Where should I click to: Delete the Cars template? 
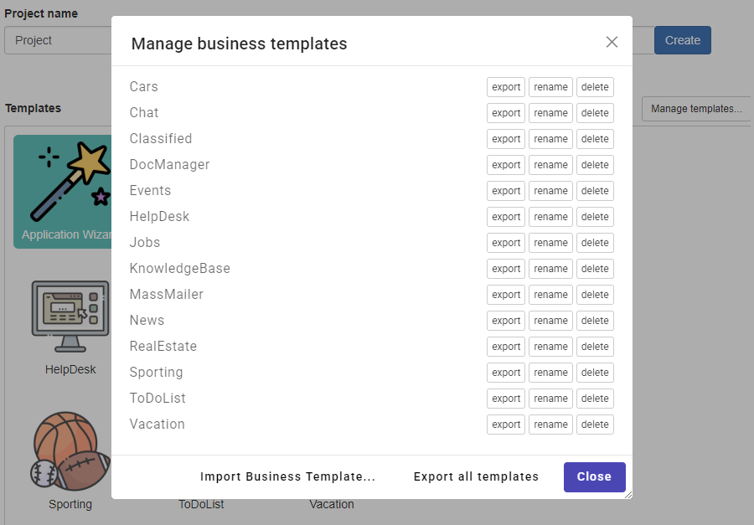click(595, 87)
